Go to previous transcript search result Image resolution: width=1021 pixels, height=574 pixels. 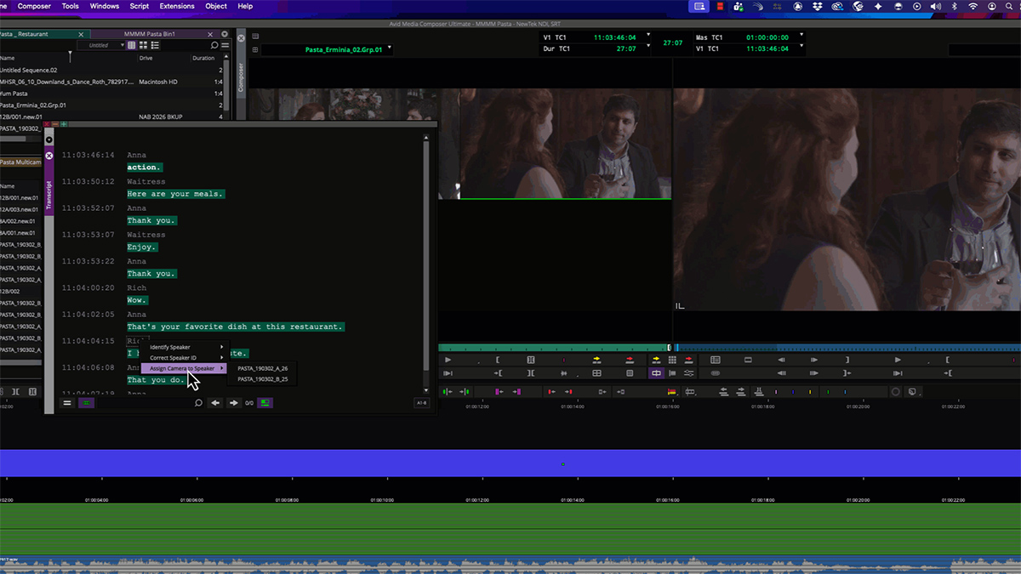(215, 403)
